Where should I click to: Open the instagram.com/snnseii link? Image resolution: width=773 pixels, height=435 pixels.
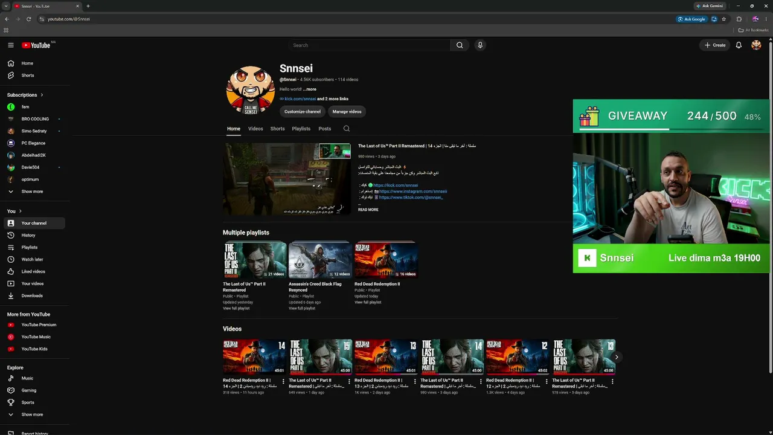coord(413,192)
